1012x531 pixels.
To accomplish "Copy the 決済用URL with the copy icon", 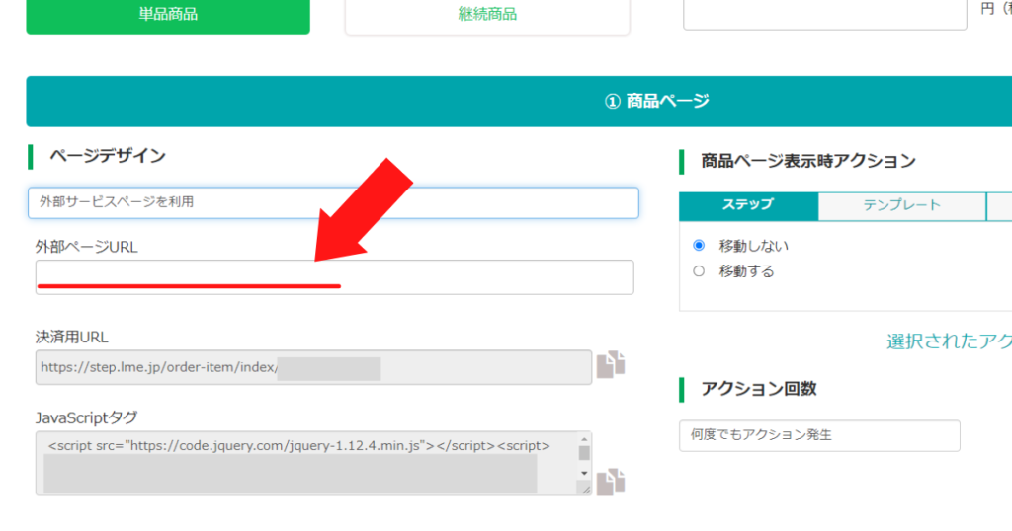I will [x=611, y=365].
